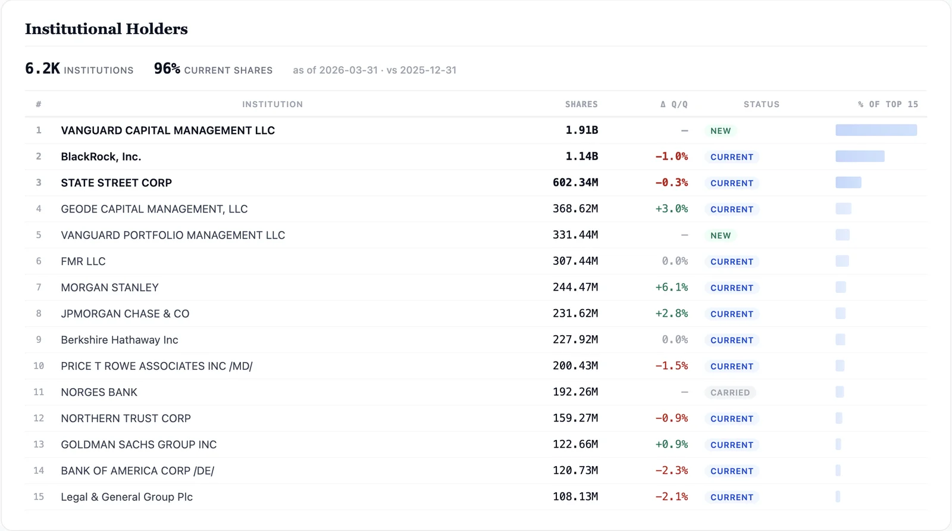
Task: Click the 307.44M shares value
Action: [x=575, y=261]
